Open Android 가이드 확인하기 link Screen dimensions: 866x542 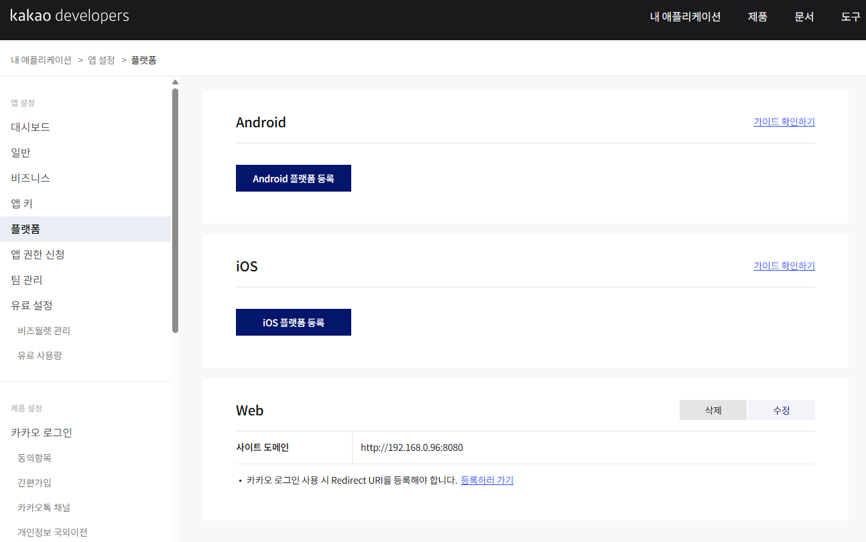pos(784,122)
